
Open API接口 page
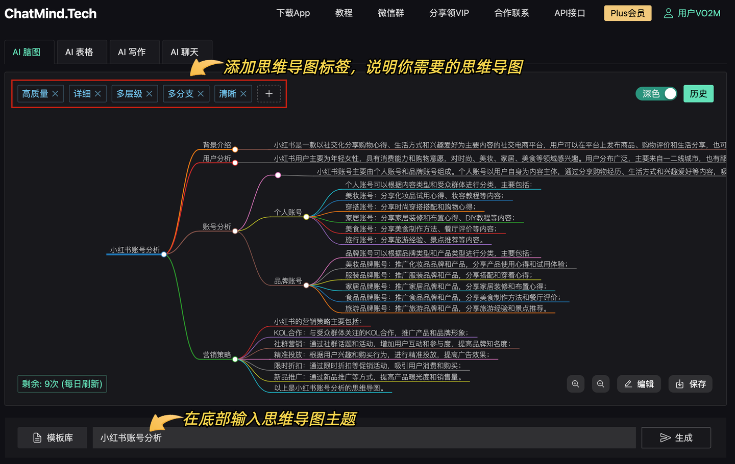570,13
